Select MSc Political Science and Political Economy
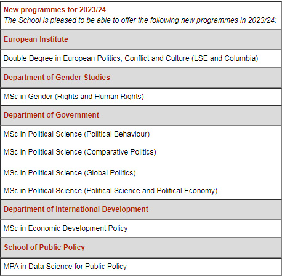 click(x=110, y=191)
